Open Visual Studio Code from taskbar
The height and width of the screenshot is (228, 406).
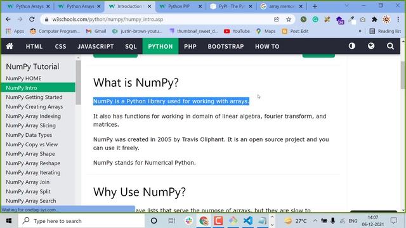pyautogui.click(x=247, y=221)
